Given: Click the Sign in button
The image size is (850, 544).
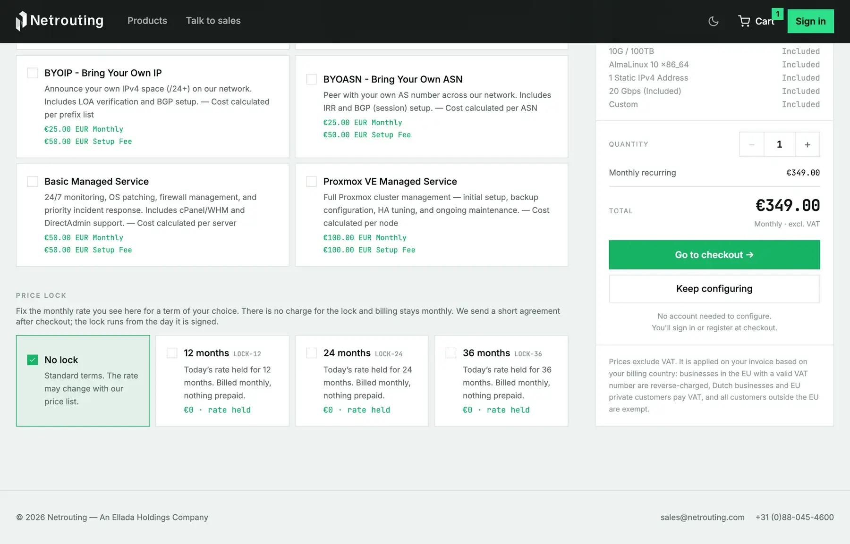Looking at the screenshot, I should [810, 21].
